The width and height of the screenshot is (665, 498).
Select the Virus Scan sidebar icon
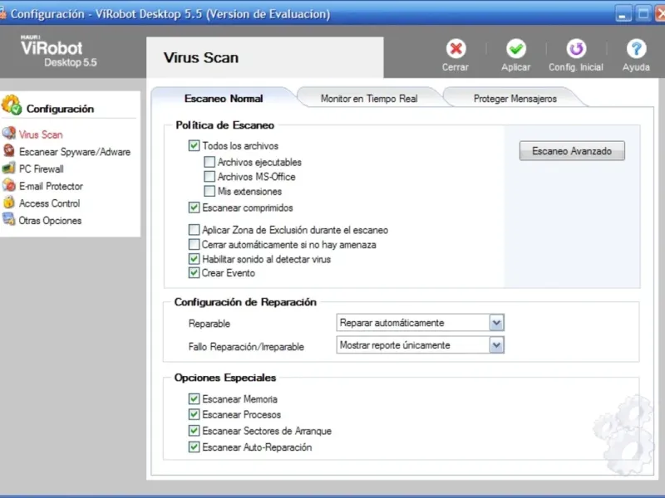coord(9,134)
